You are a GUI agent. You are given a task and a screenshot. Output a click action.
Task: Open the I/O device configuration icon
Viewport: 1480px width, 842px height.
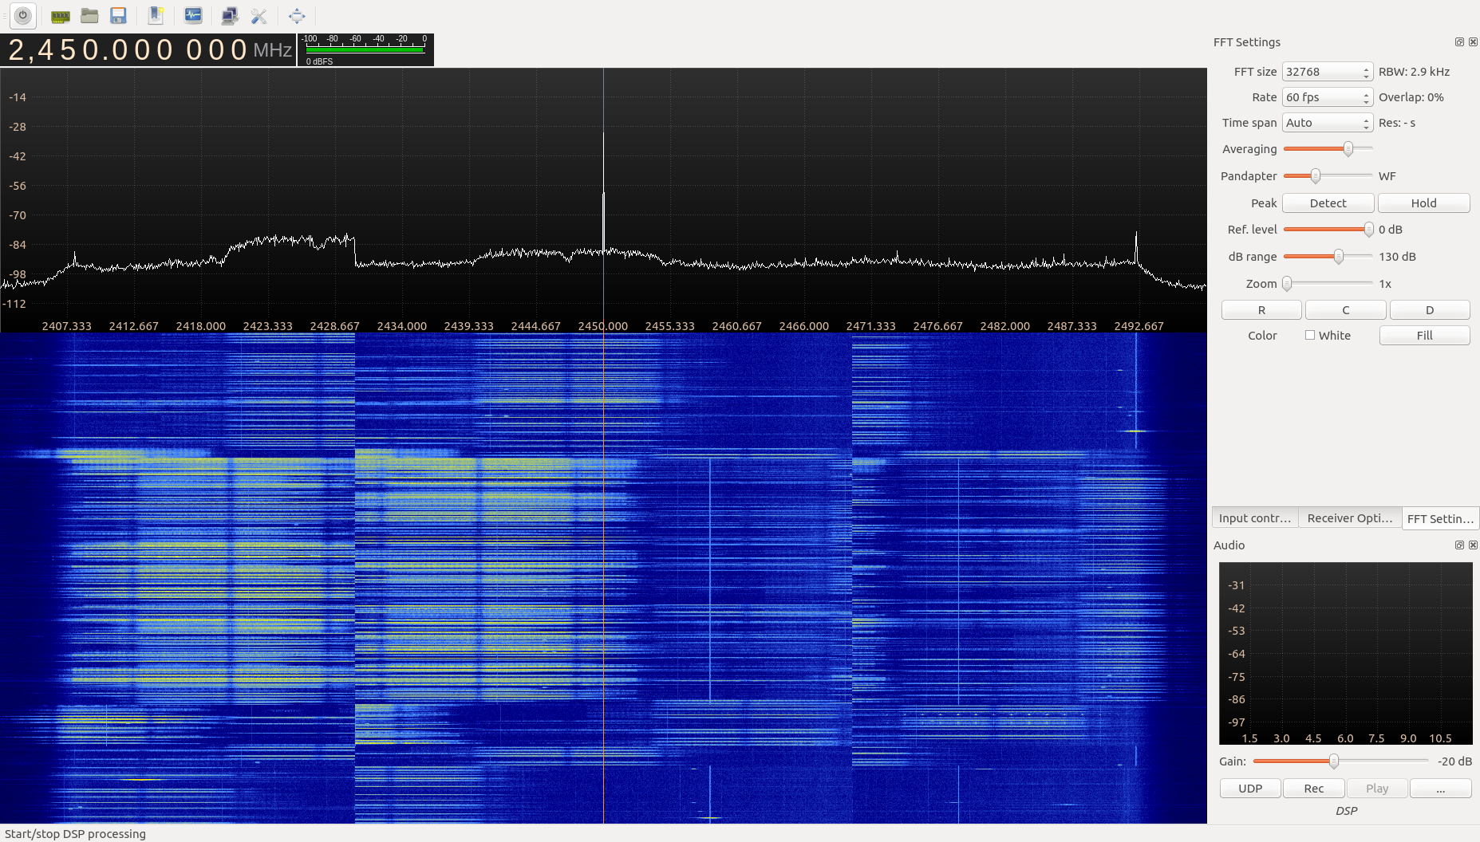[60, 16]
